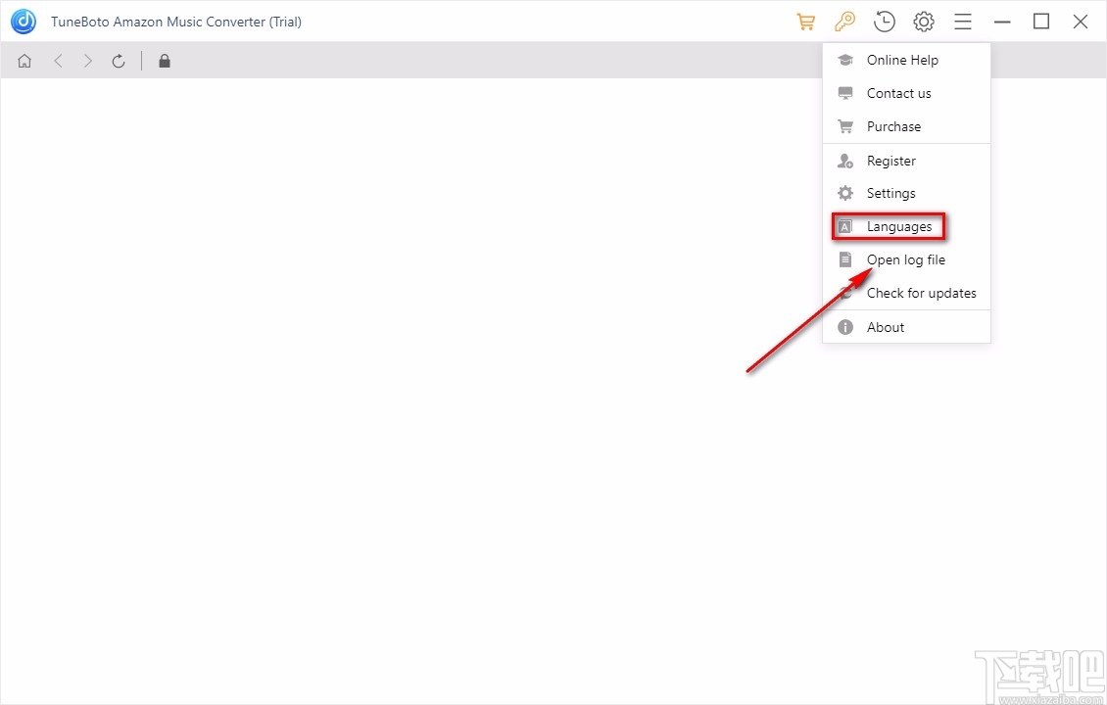Click Check for updates in the menu

click(906, 293)
